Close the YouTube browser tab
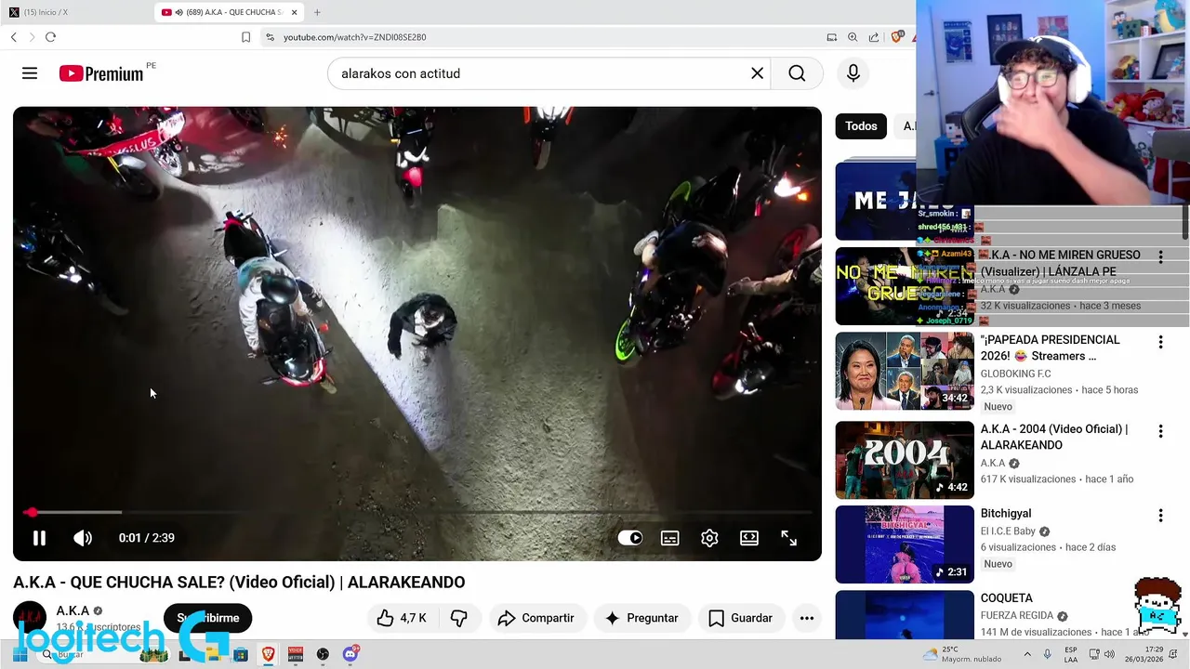The height and width of the screenshot is (669, 1190). (x=295, y=12)
